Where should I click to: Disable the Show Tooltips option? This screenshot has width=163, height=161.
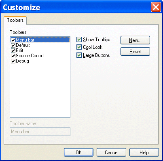[79, 40]
